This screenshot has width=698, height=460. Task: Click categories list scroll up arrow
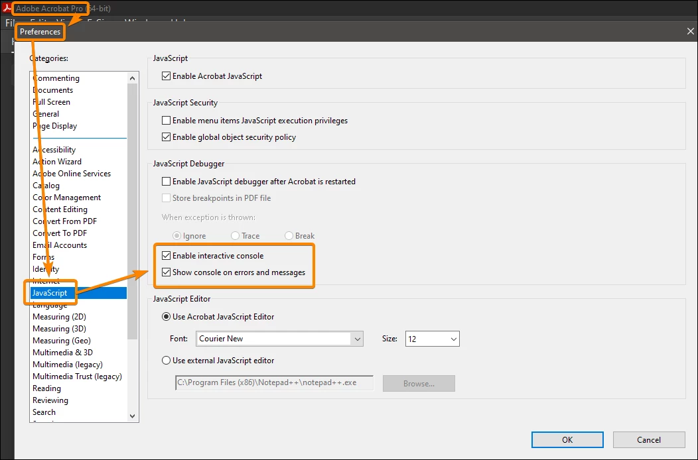pos(132,78)
